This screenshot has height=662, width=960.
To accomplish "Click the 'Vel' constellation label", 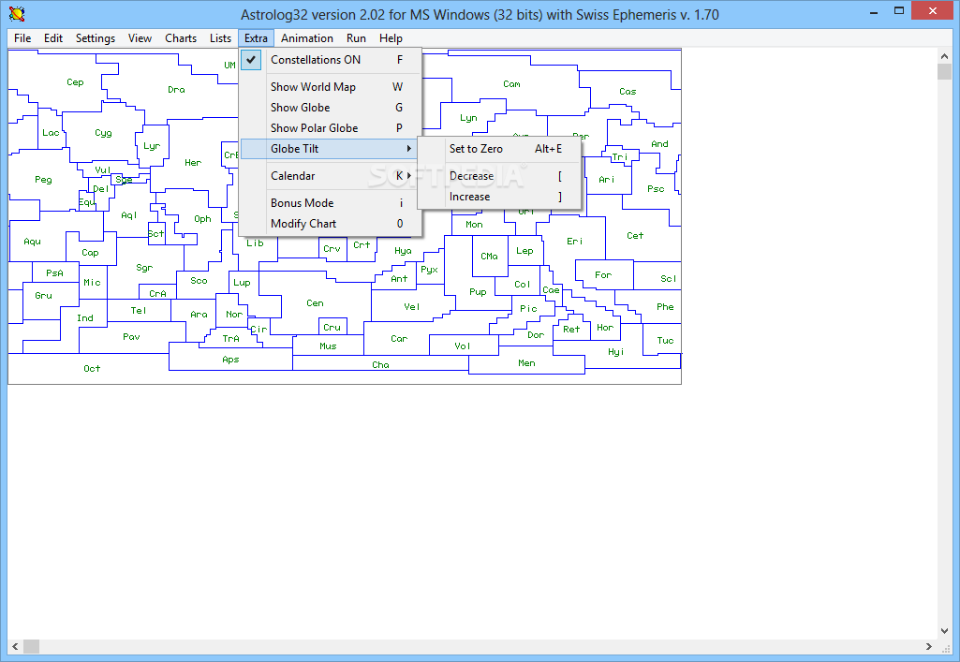I will pos(411,306).
